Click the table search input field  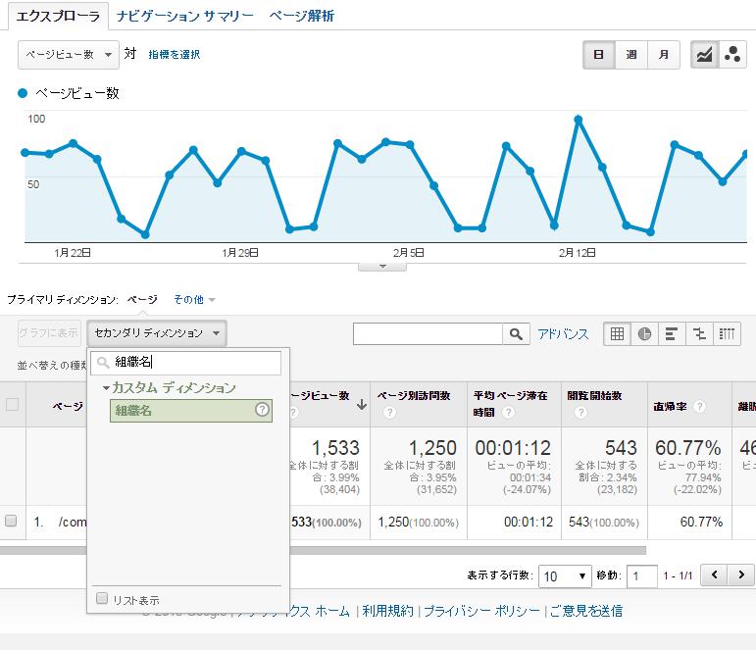[428, 334]
